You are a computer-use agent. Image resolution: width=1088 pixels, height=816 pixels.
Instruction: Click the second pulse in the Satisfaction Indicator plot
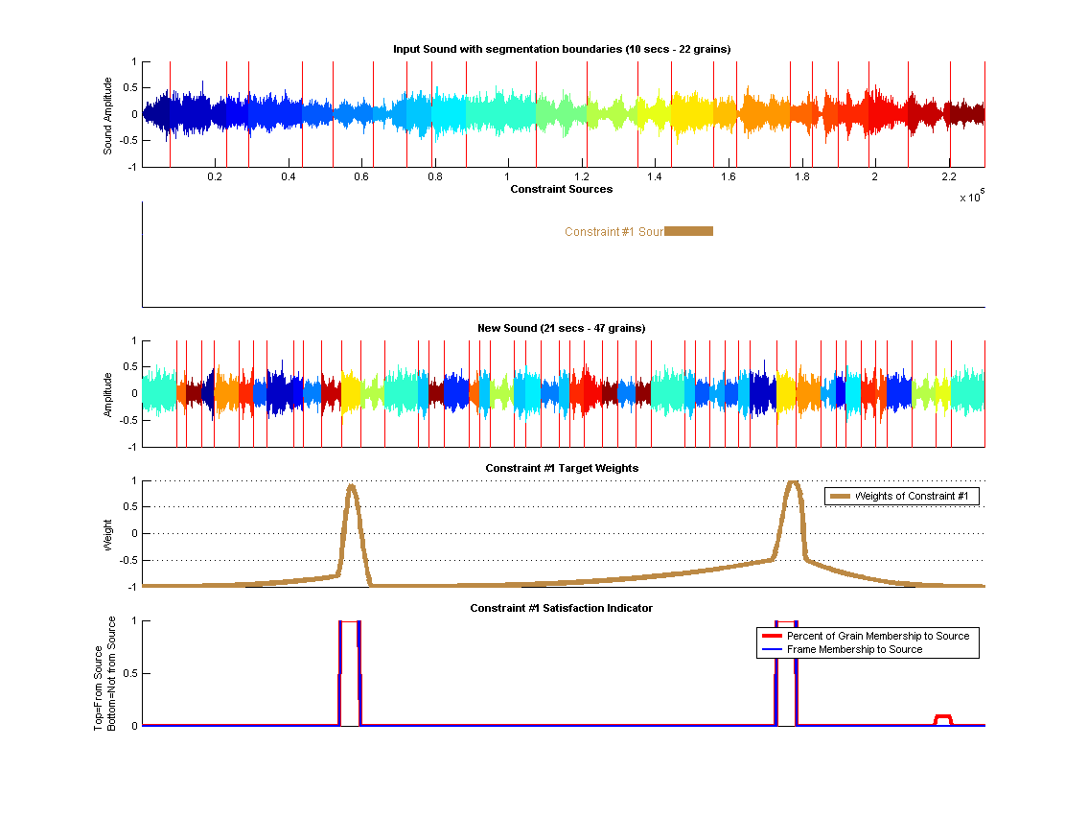coord(785,671)
